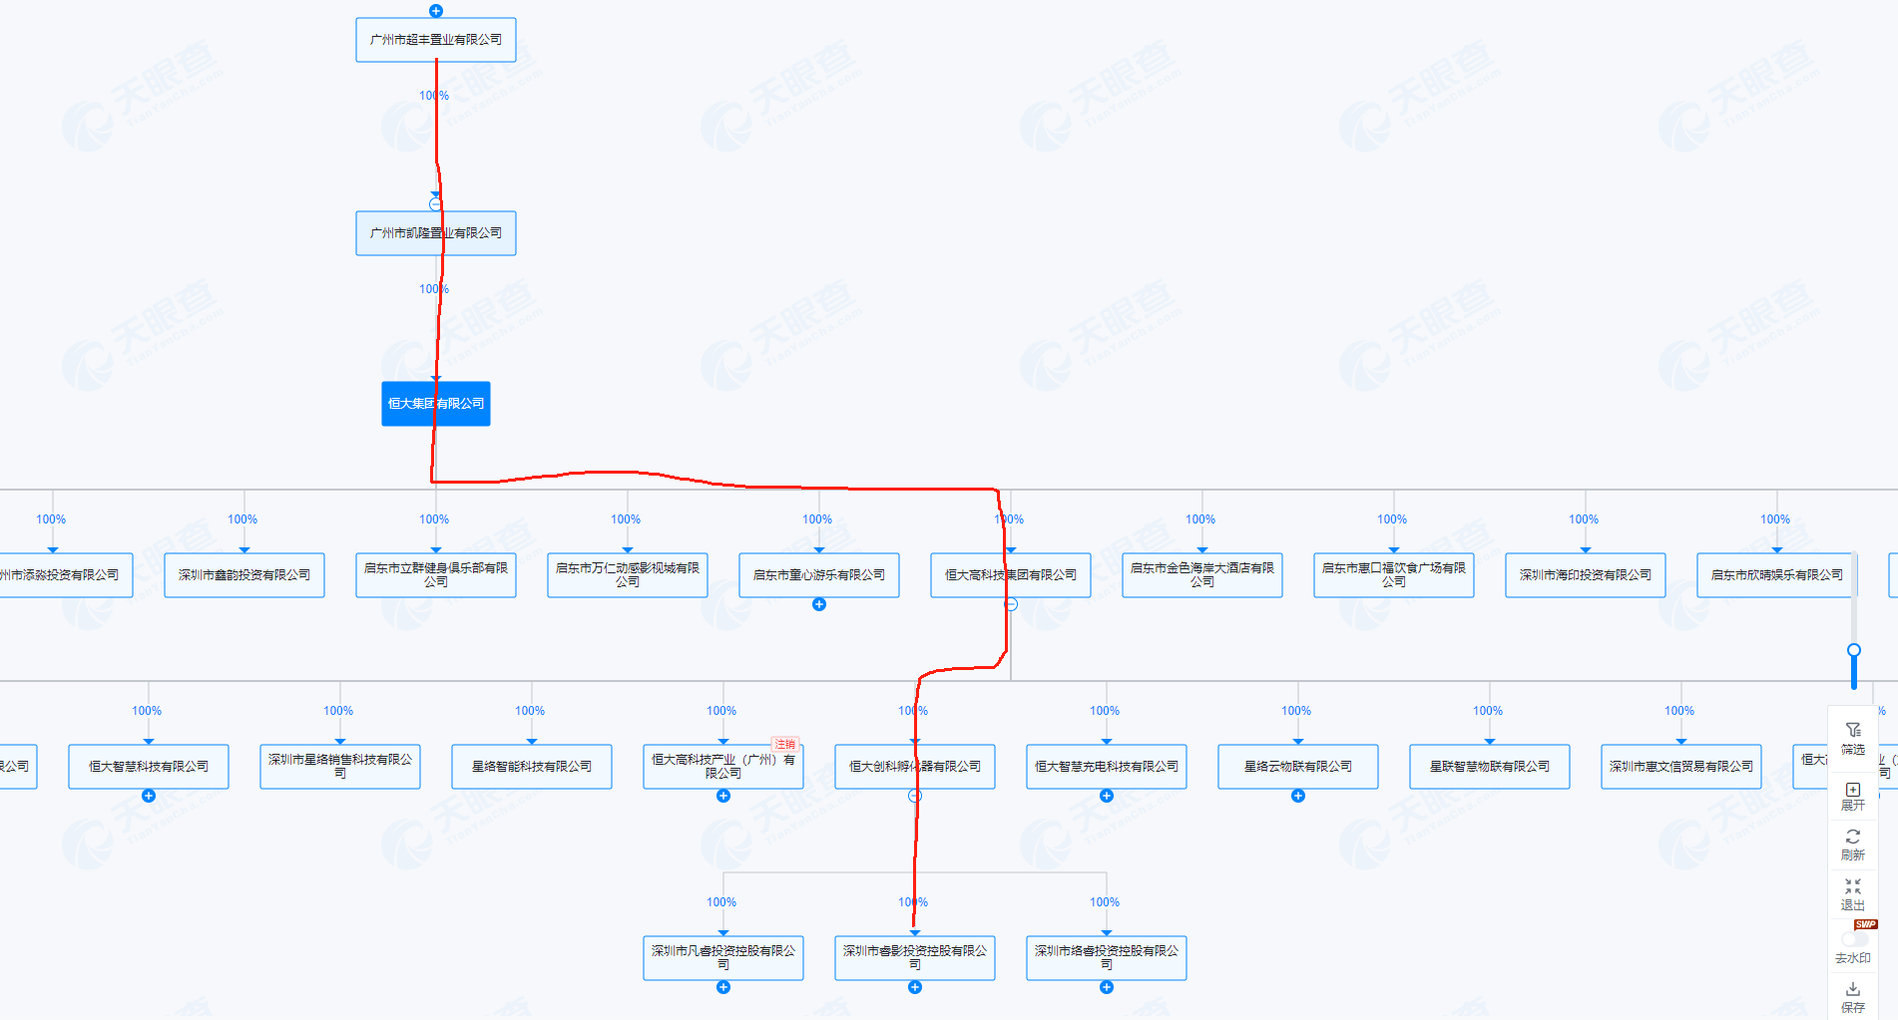This screenshot has height=1020, width=1898.
Task: Expand 恒大高科技产业（广州）有限公司 node
Action: coord(723,796)
